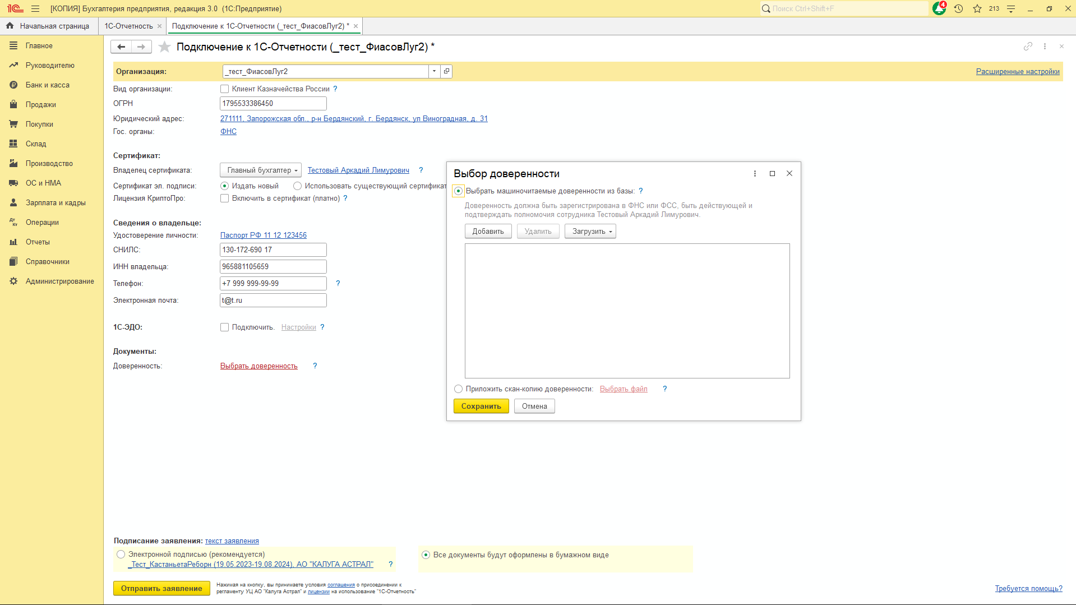The width and height of the screenshot is (1076, 605).
Task: Open help for Клиент Казначейства России
Action: (x=335, y=89)
